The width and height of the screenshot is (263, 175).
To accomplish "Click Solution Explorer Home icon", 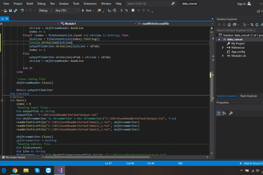I will point(229,25).
